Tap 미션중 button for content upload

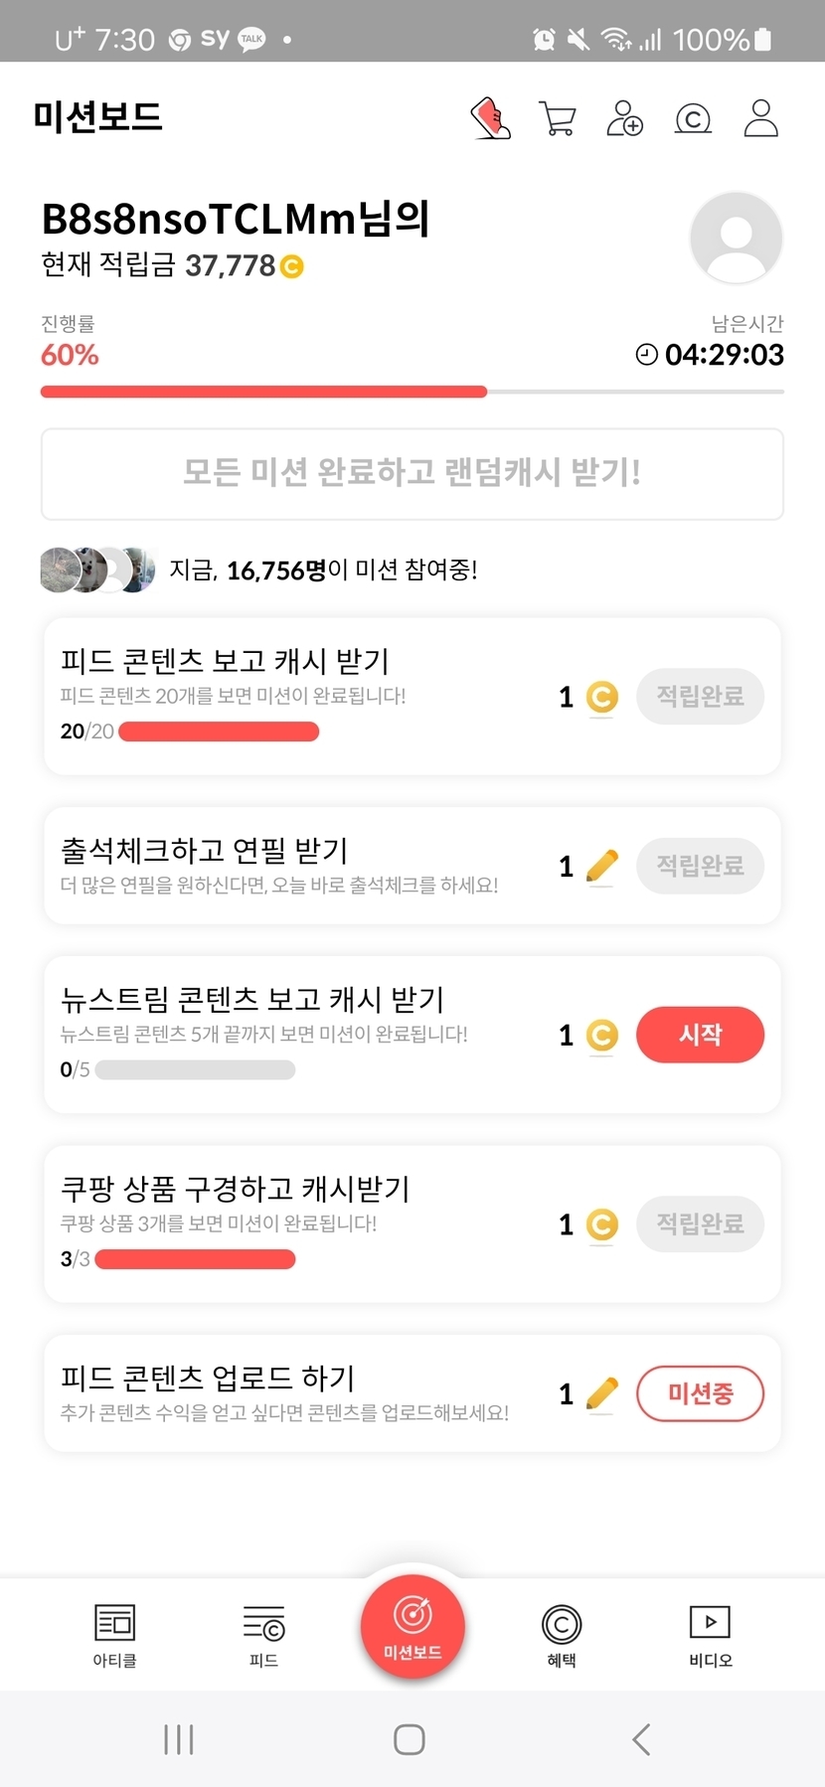(700, 1393)
